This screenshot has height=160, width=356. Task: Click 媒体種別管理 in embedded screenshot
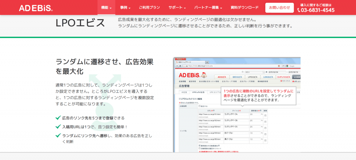(263, 81)
